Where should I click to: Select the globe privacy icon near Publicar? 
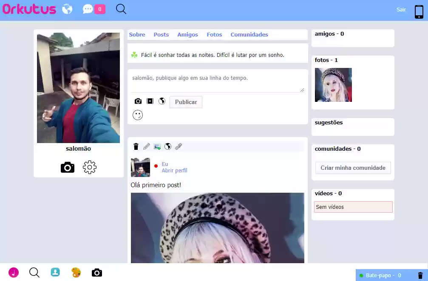tap(162, 101)
